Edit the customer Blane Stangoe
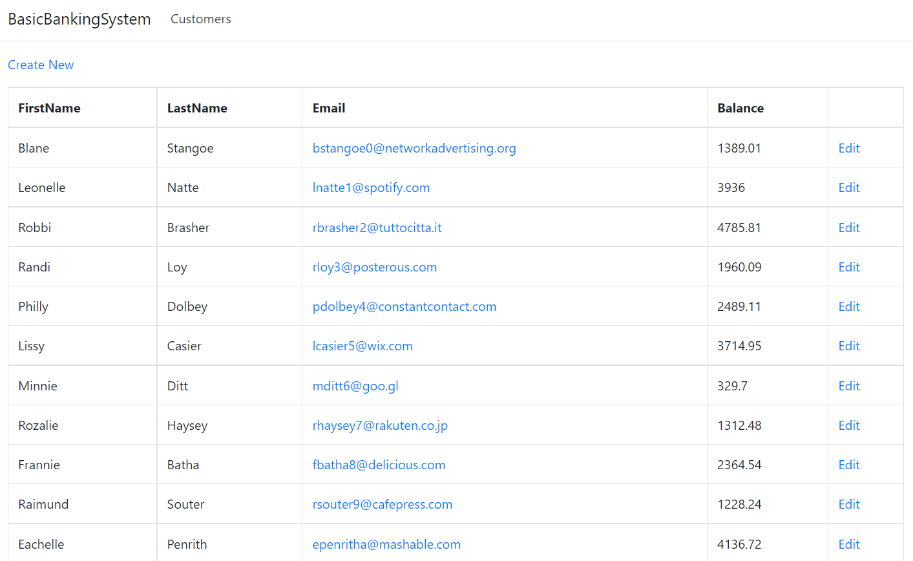 coord(848,148)
